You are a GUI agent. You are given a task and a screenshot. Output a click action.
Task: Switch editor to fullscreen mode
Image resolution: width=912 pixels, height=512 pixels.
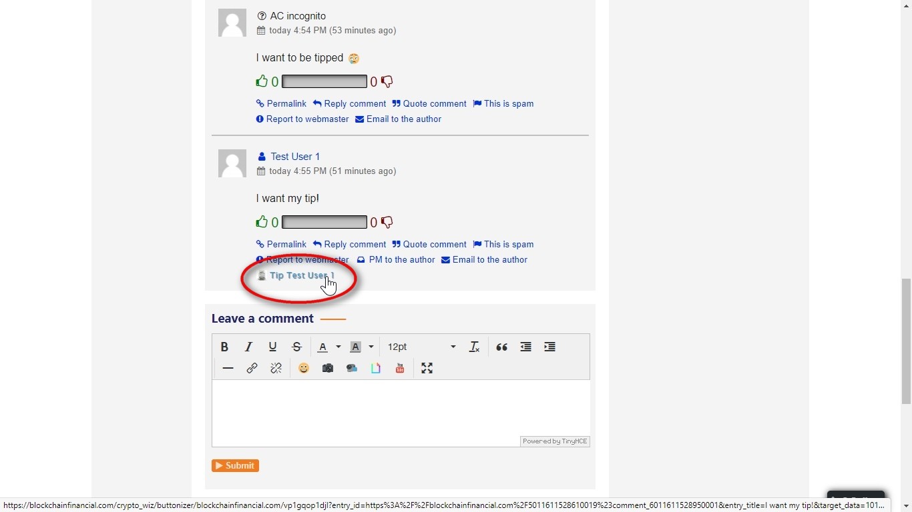click(427, 368)
